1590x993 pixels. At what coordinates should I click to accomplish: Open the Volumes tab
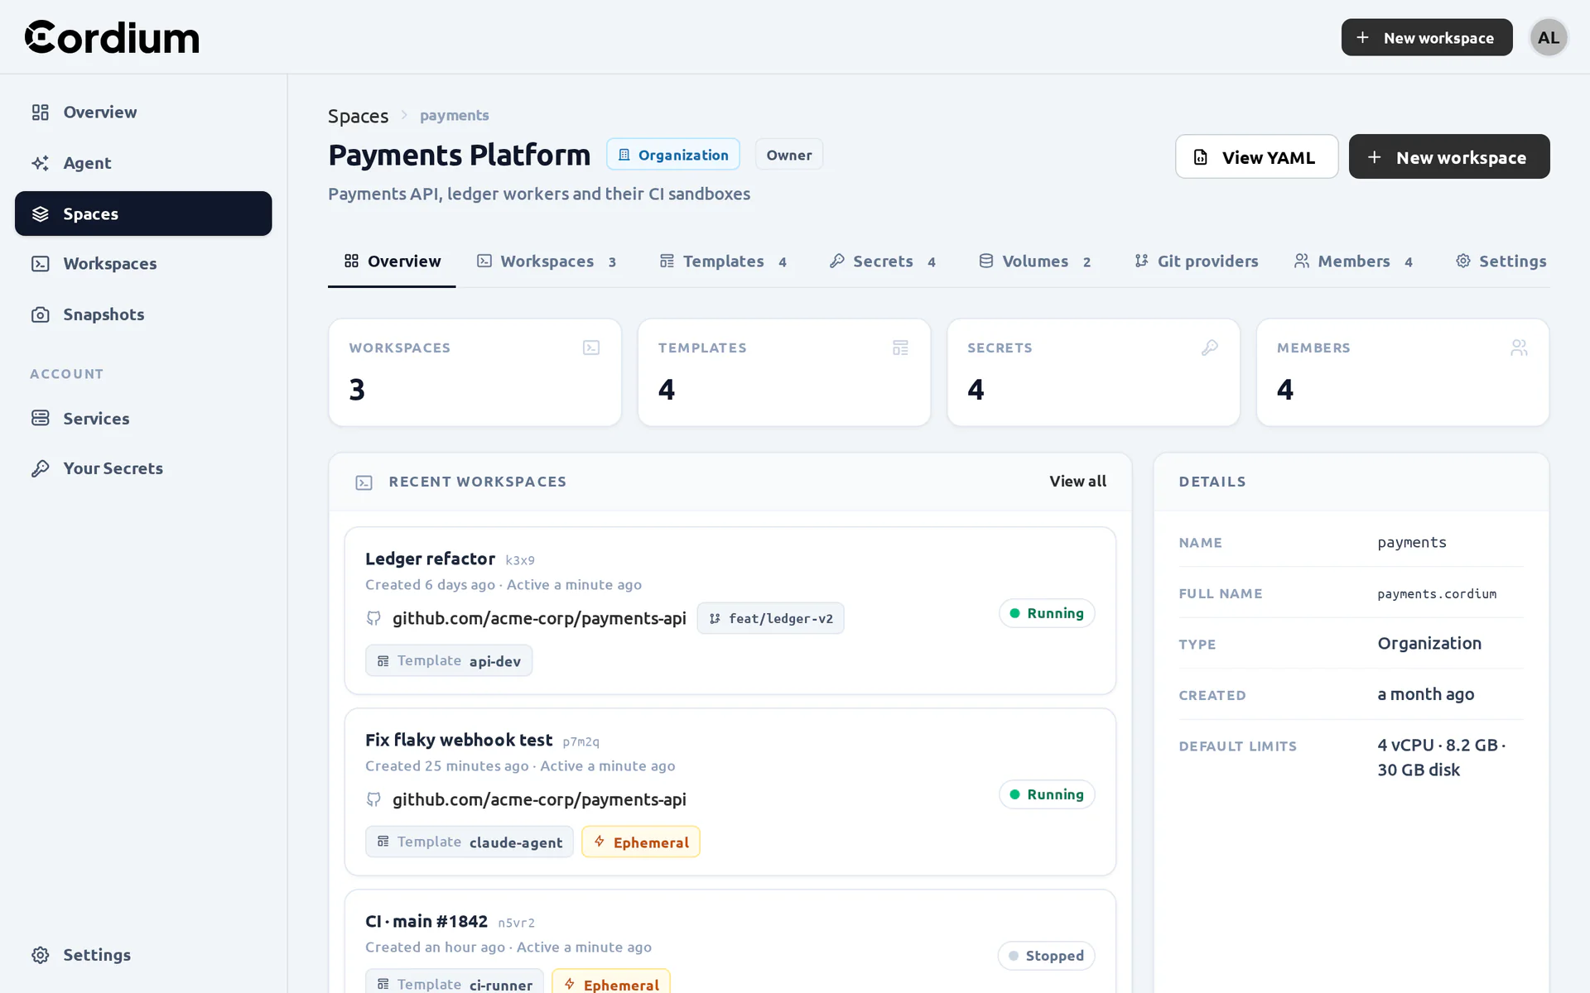[x=1035, y=261]
